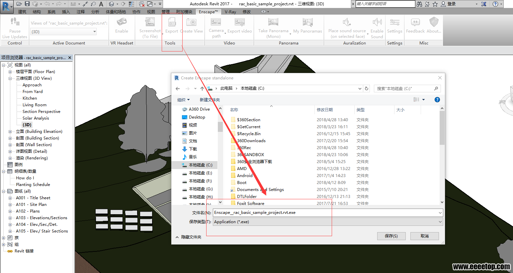Expand 立面 (Building Elevation) node
This screenshot has width=513, height=273.
coord(10,132)
